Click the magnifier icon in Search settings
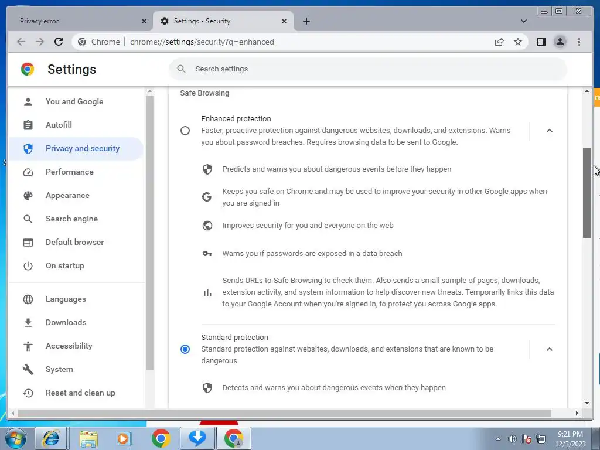Image resolution: width=600 pixels, height=450 pixels. pos(182,69)
